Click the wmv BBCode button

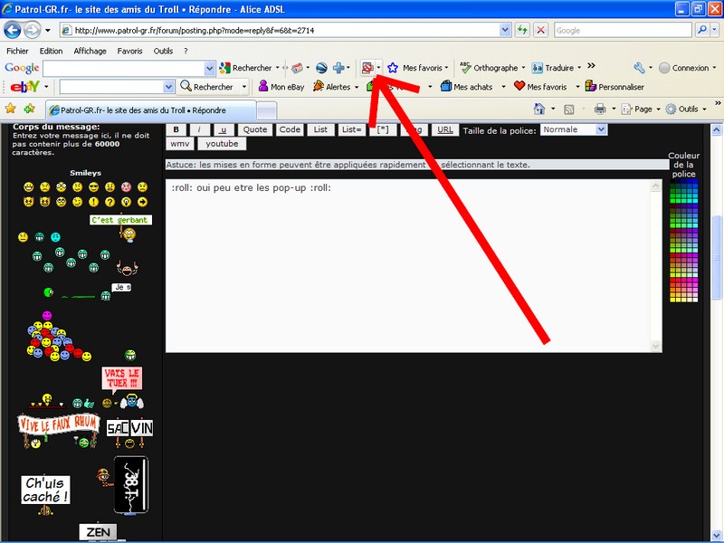179,144
